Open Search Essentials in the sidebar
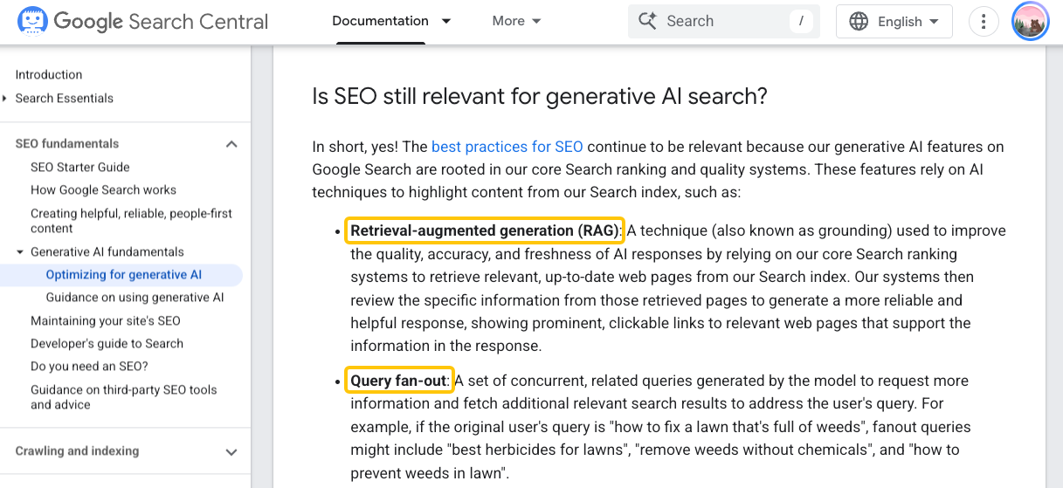The width and height of the screenshot is (1063, 488). pyautogui.click(x=65, y=99)
